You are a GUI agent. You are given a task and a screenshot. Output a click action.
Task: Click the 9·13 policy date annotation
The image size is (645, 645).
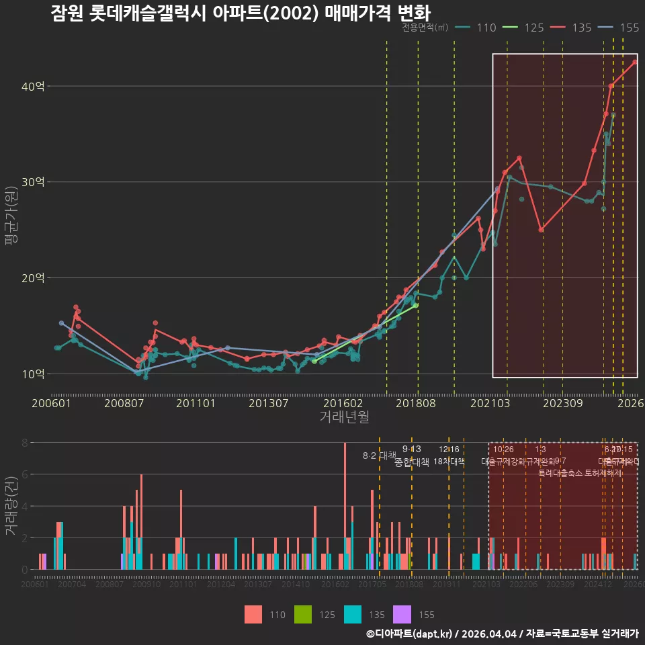[x=411, y=449]
